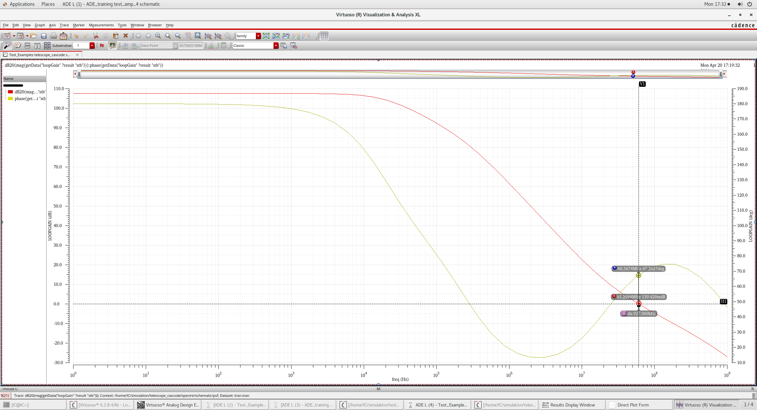Toggle side-by-side subwindow layout
This screenshot has width=757, height=410.
click(x=37, y=46)
